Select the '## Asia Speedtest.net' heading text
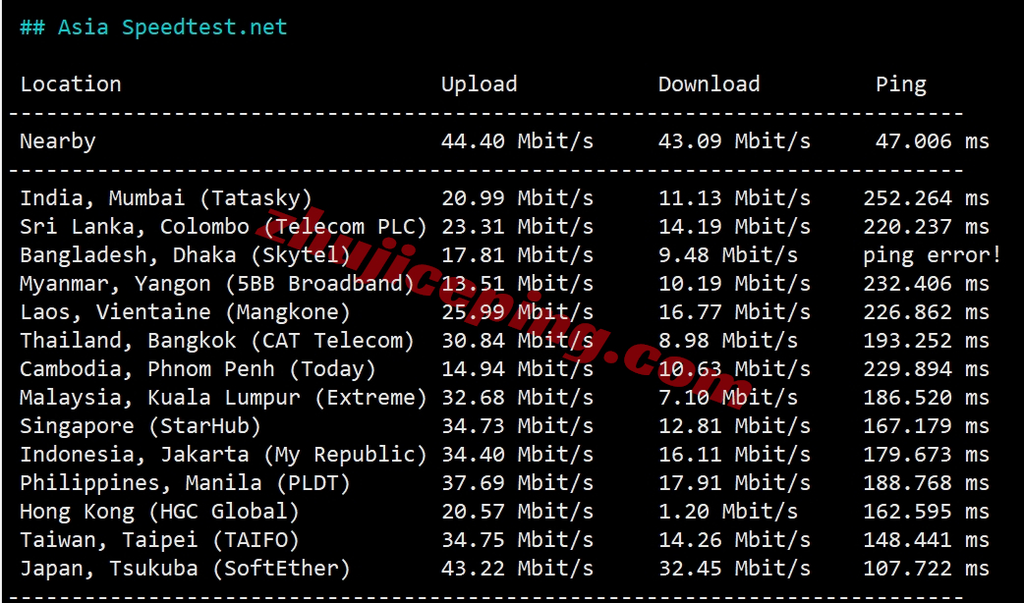 (x=153, y=27)
